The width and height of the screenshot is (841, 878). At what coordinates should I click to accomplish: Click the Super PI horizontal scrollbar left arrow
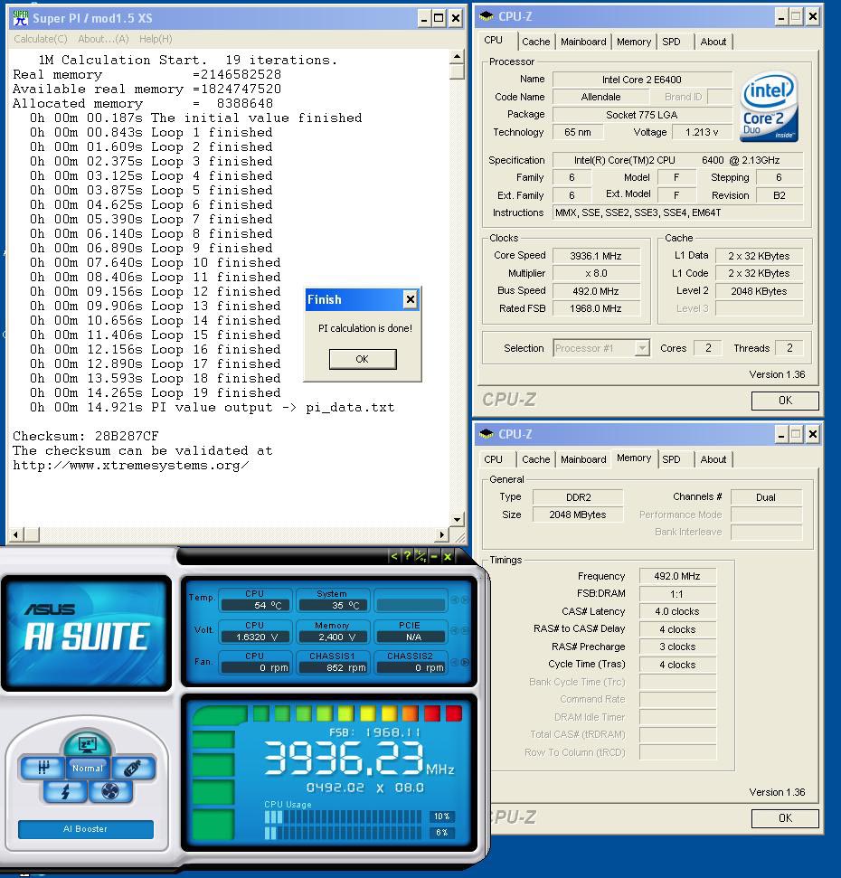[x=15, y=534]
